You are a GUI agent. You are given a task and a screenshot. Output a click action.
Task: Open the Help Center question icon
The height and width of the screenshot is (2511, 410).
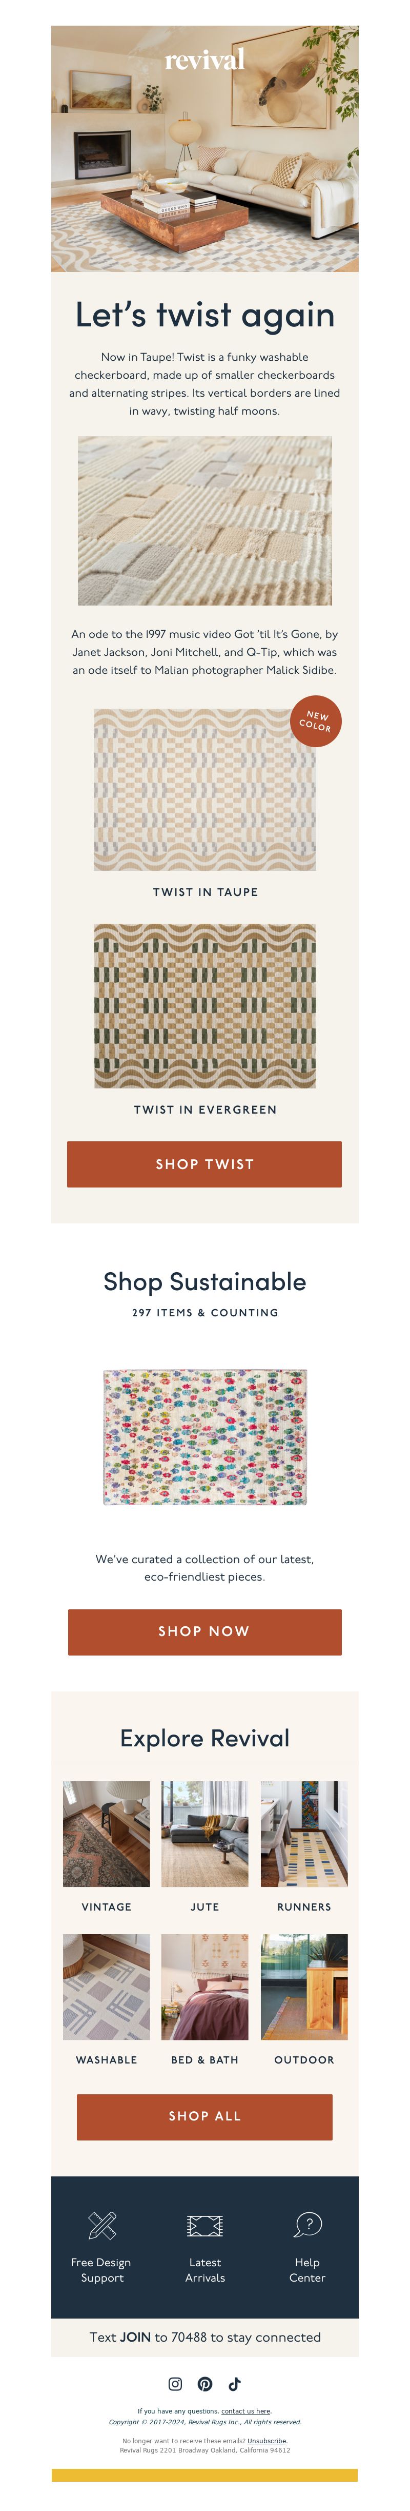[x=307, y=2225]
